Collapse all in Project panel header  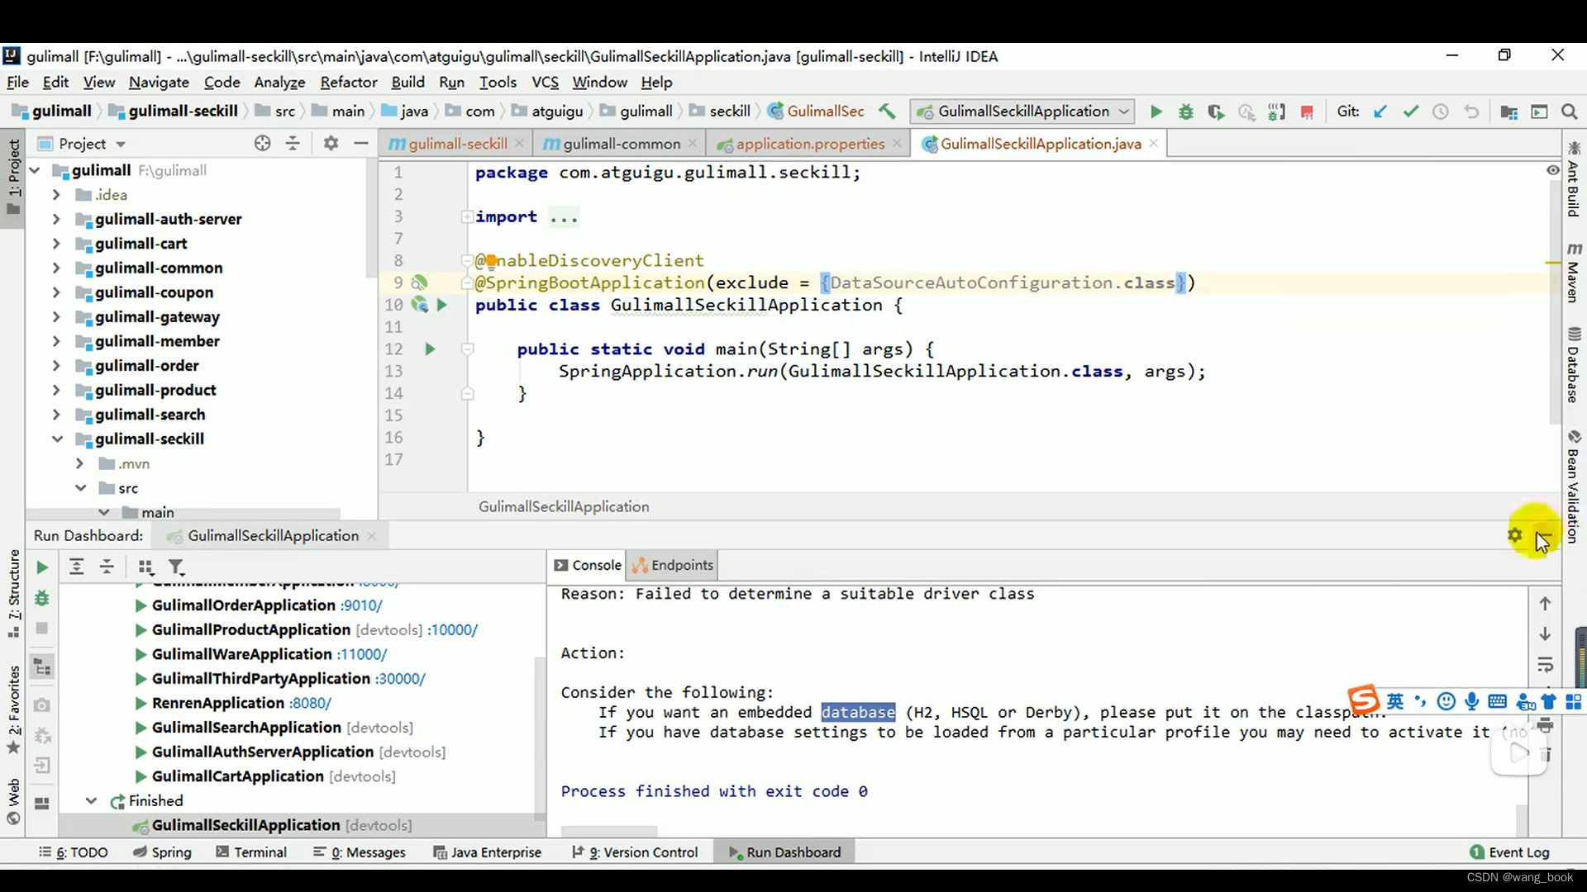293,143
